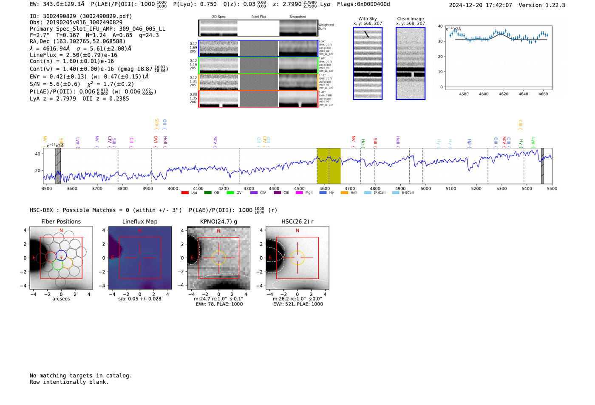
Task: Click the yellow highlighted band in spectrum
Action: click(329, 166)
